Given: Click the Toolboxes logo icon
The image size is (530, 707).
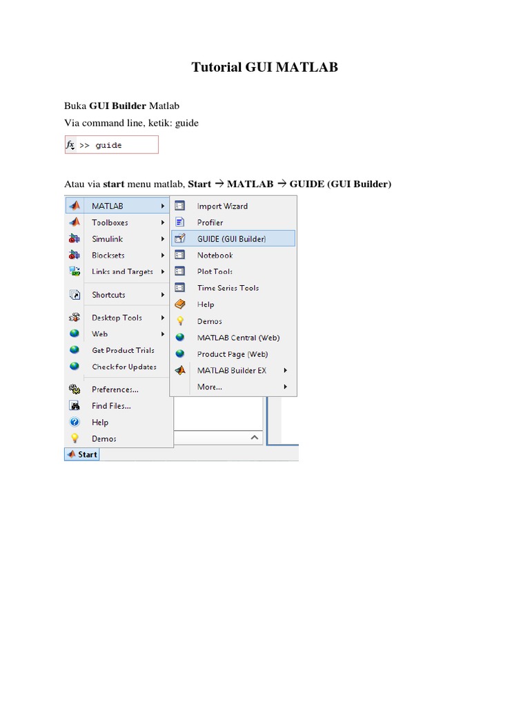Looking at the screenshot, I should click(x=75, y=222).
